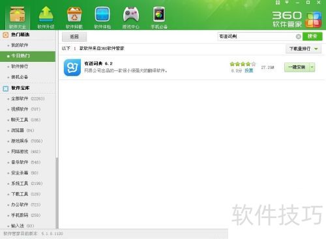The width and height of the screenshot is (326, 239).
Task: Open the 软件升级 upgrade icon
Action: click(x=46, y=18)
